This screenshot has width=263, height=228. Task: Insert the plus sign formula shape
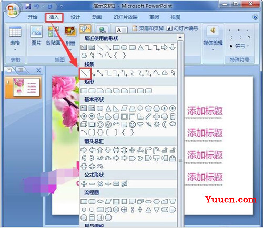coord(84,184)
